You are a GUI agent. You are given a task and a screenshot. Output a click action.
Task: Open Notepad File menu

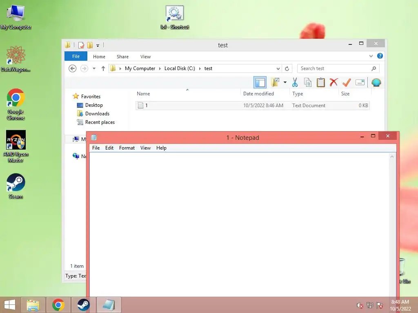(x=96, y=148)
